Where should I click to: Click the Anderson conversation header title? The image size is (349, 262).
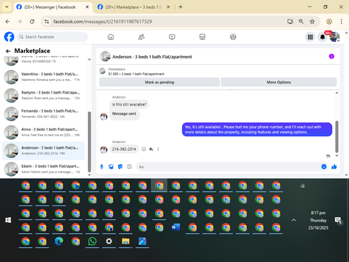coord(152,57)
